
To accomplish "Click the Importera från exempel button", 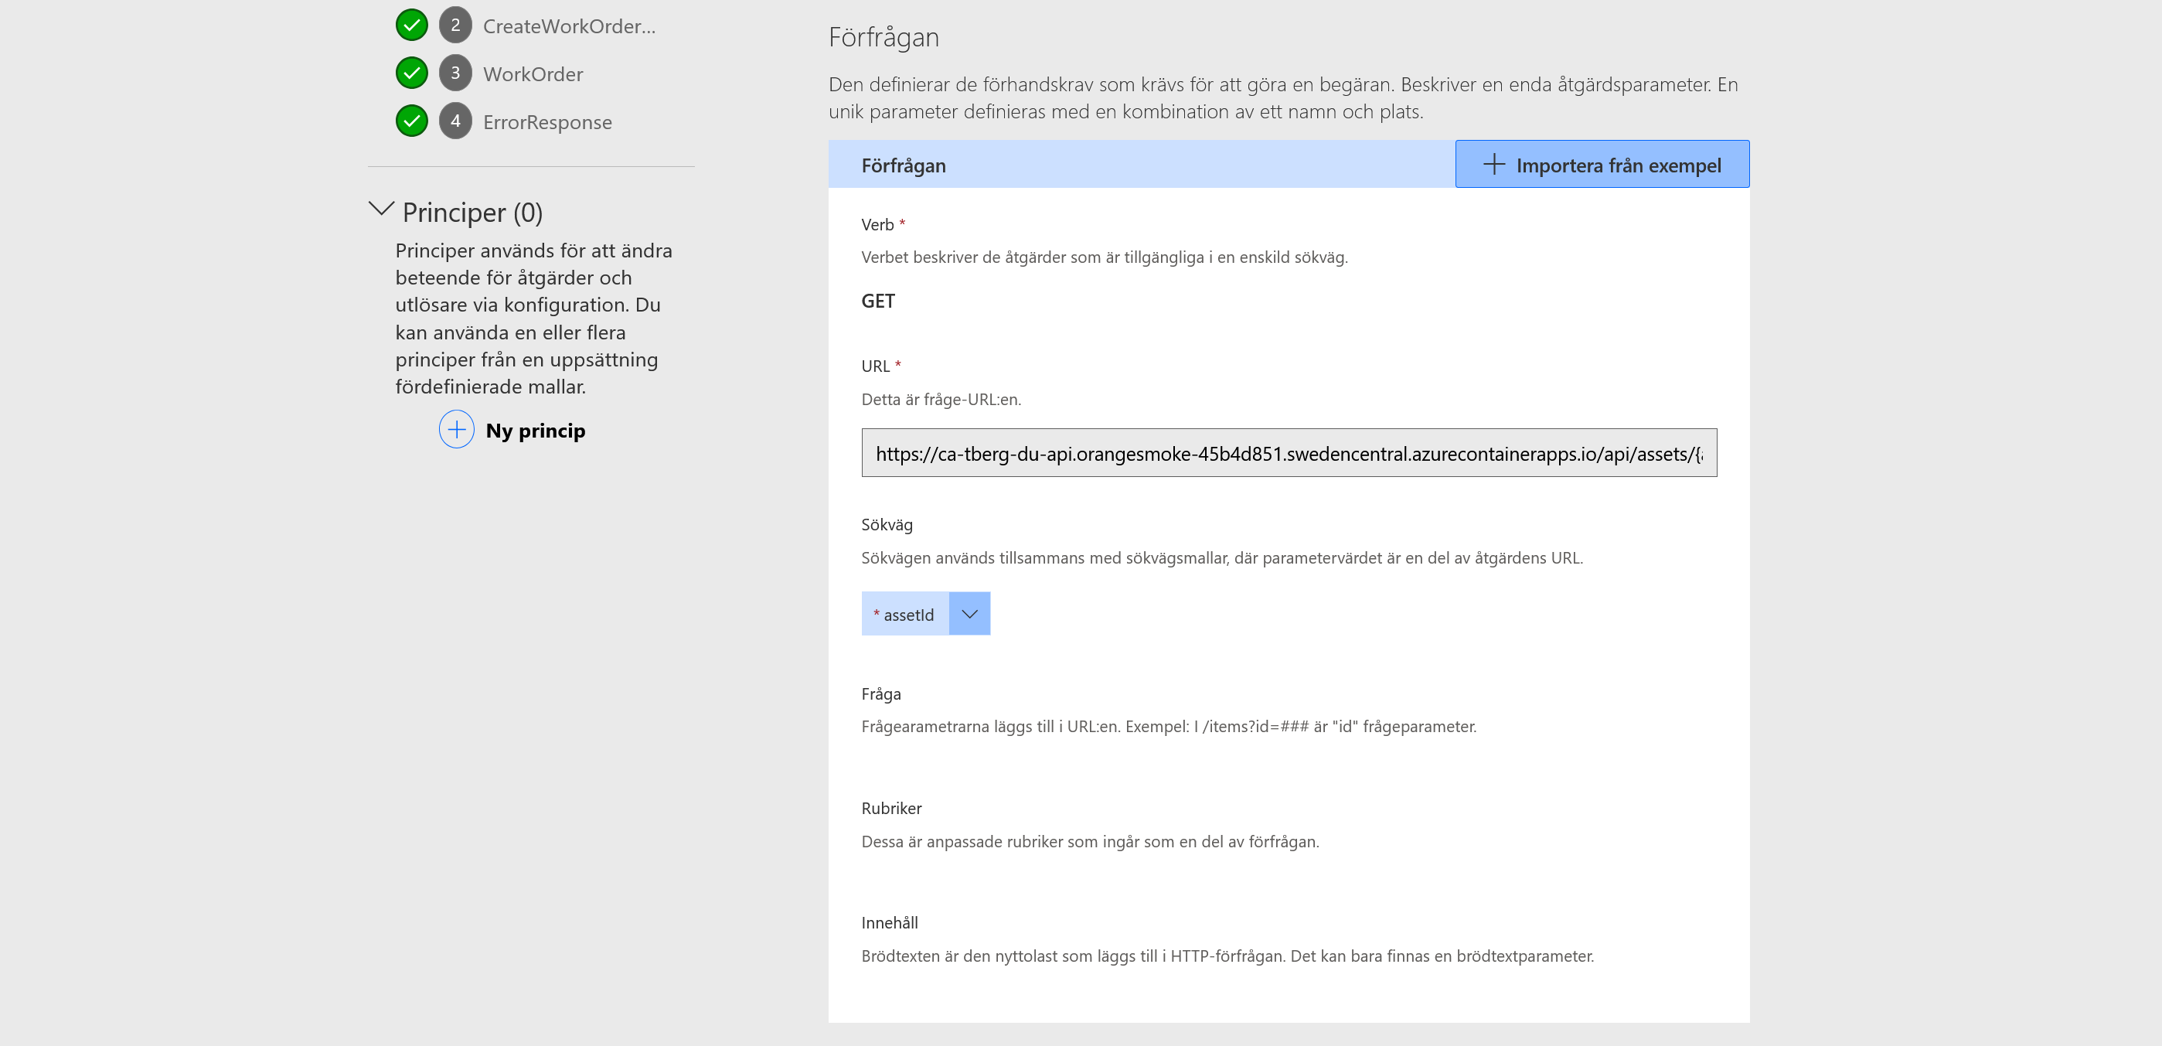I will point(1602,165).
